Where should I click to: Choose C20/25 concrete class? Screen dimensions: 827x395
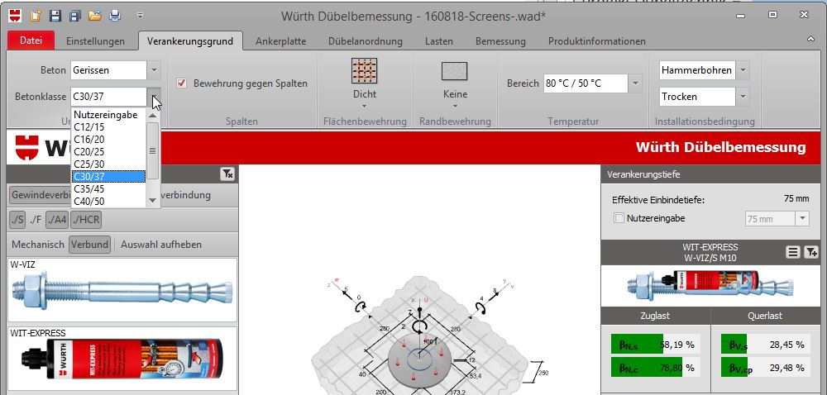108,152
